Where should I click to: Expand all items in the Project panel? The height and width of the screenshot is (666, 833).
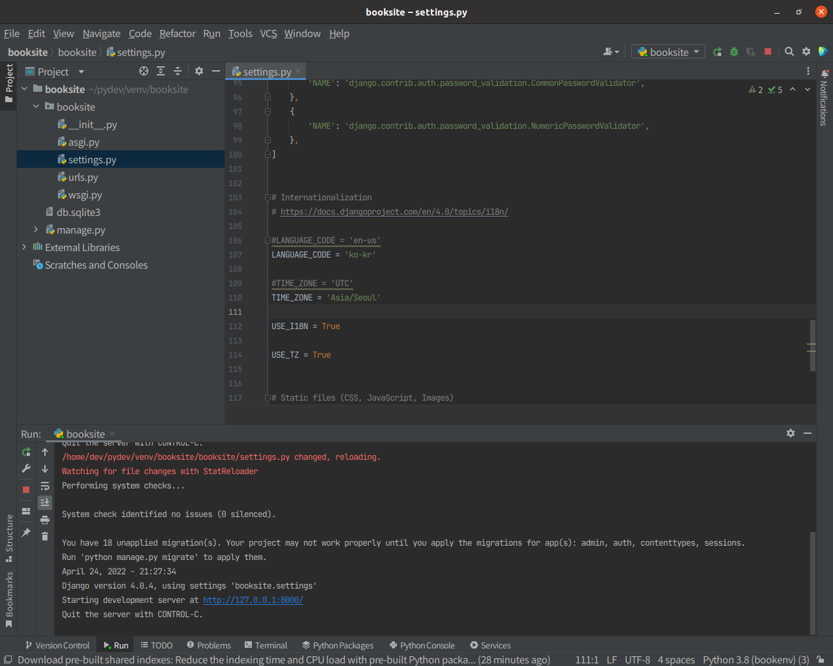pyautogui.click(x=161, y=71)
